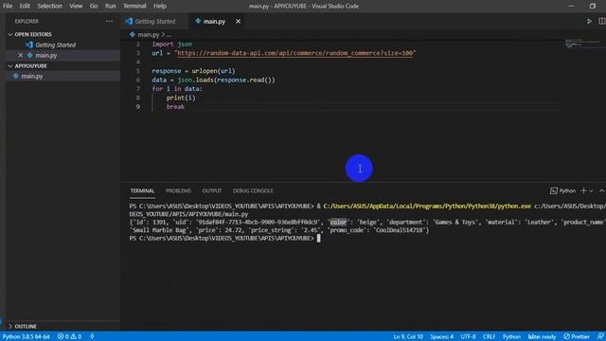Click the main.py breadcrumb in editor
Image resolution: width=606 pixels, height=341 pixels.
coord(149,34)
